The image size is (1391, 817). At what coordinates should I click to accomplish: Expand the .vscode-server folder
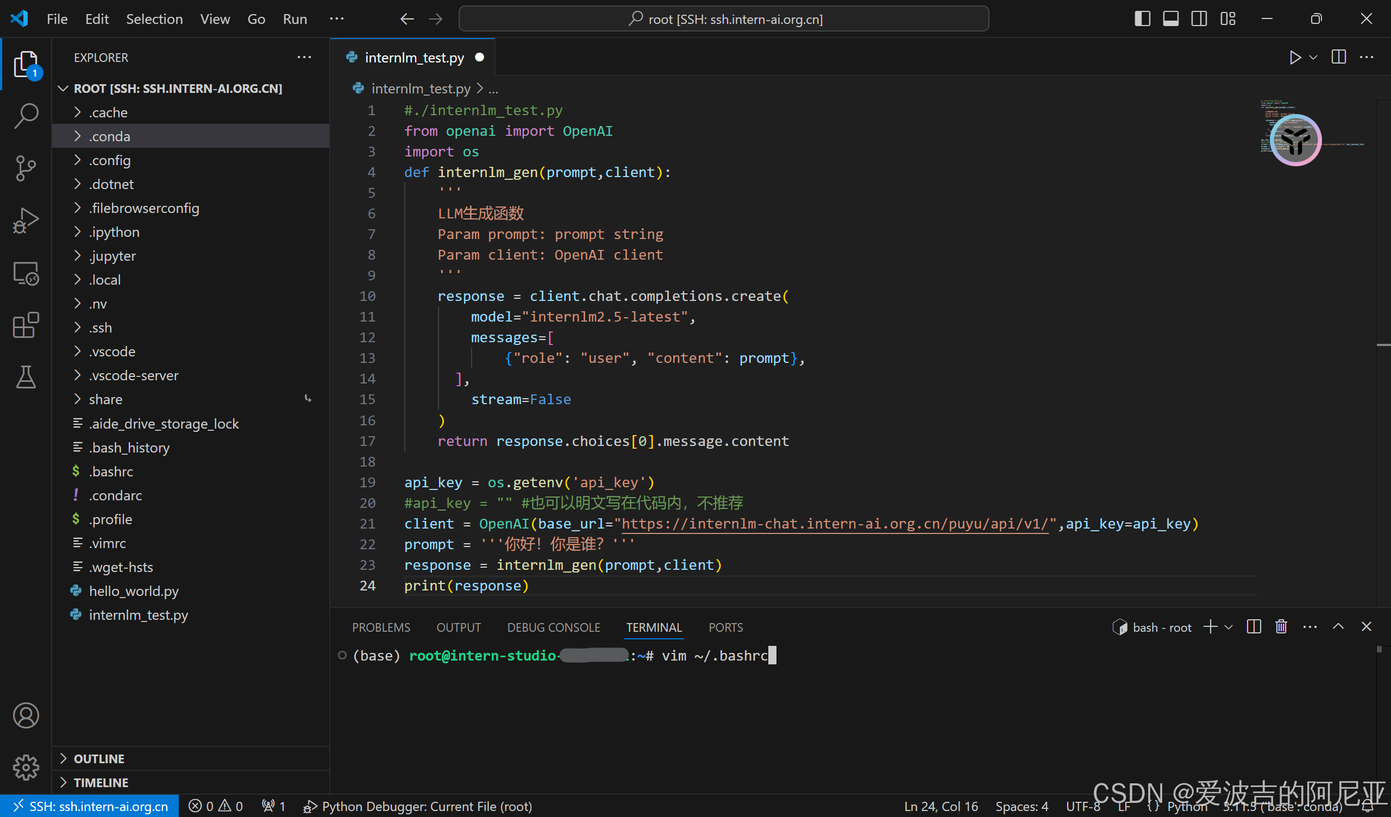(x=134, y=375)
